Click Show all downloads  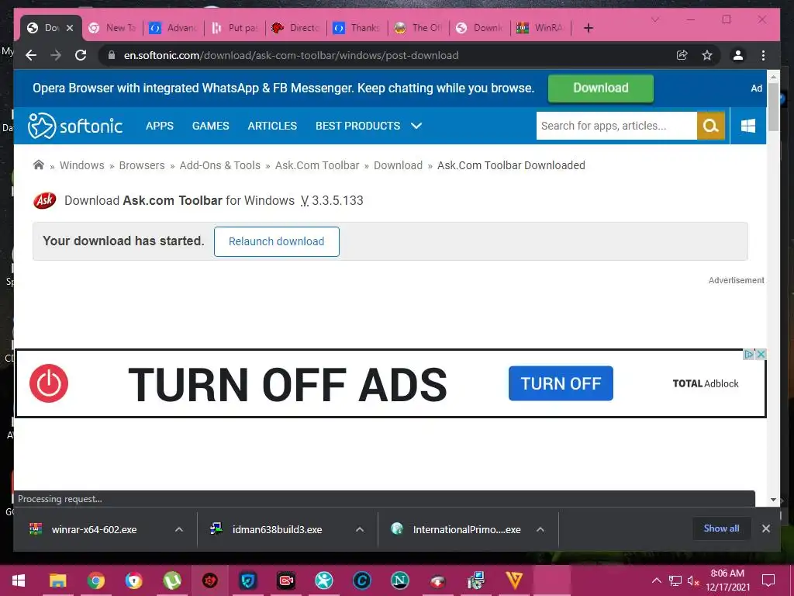(x=721, y=528)
